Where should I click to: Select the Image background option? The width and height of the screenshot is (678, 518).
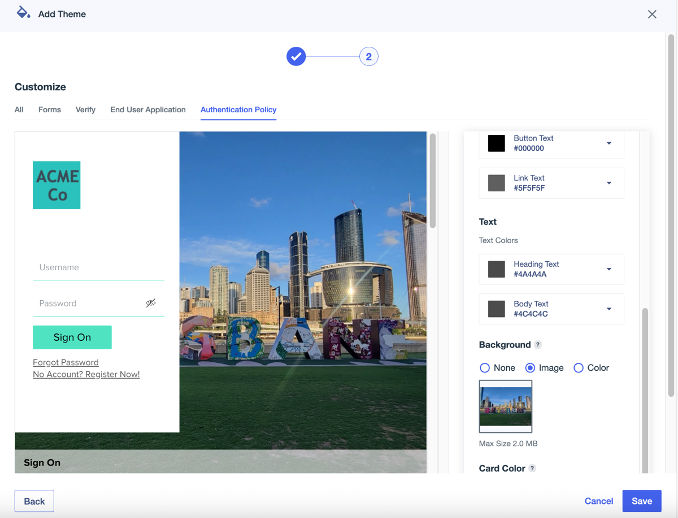[531, 368]
